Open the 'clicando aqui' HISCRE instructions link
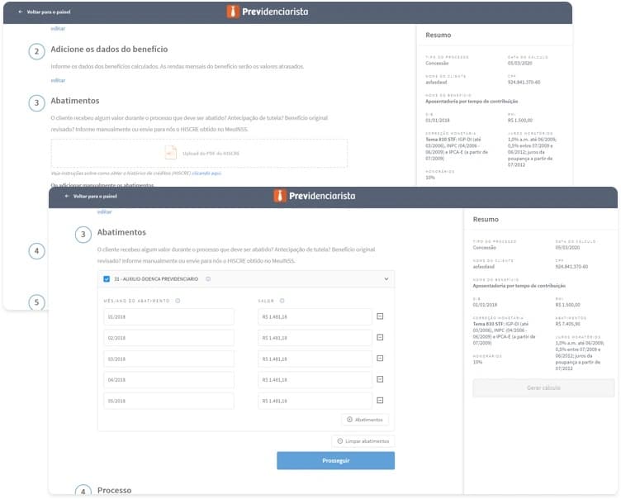This screenshot has width=621, height=499. tap(206, 173)
